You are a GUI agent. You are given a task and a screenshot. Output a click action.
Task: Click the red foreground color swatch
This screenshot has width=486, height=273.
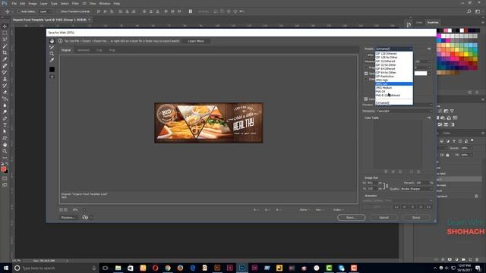pos(3,169)
